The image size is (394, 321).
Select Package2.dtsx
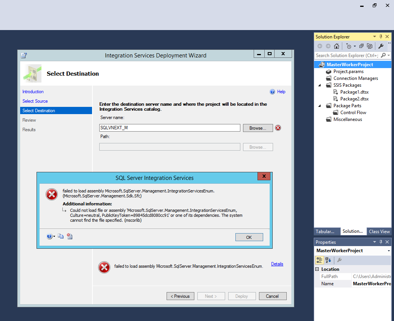pyautogui.click(x=354, y=99)
